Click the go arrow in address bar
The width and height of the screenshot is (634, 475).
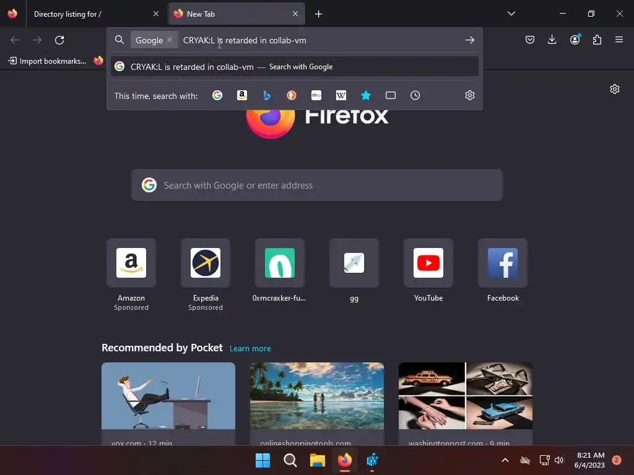[469, 40]
